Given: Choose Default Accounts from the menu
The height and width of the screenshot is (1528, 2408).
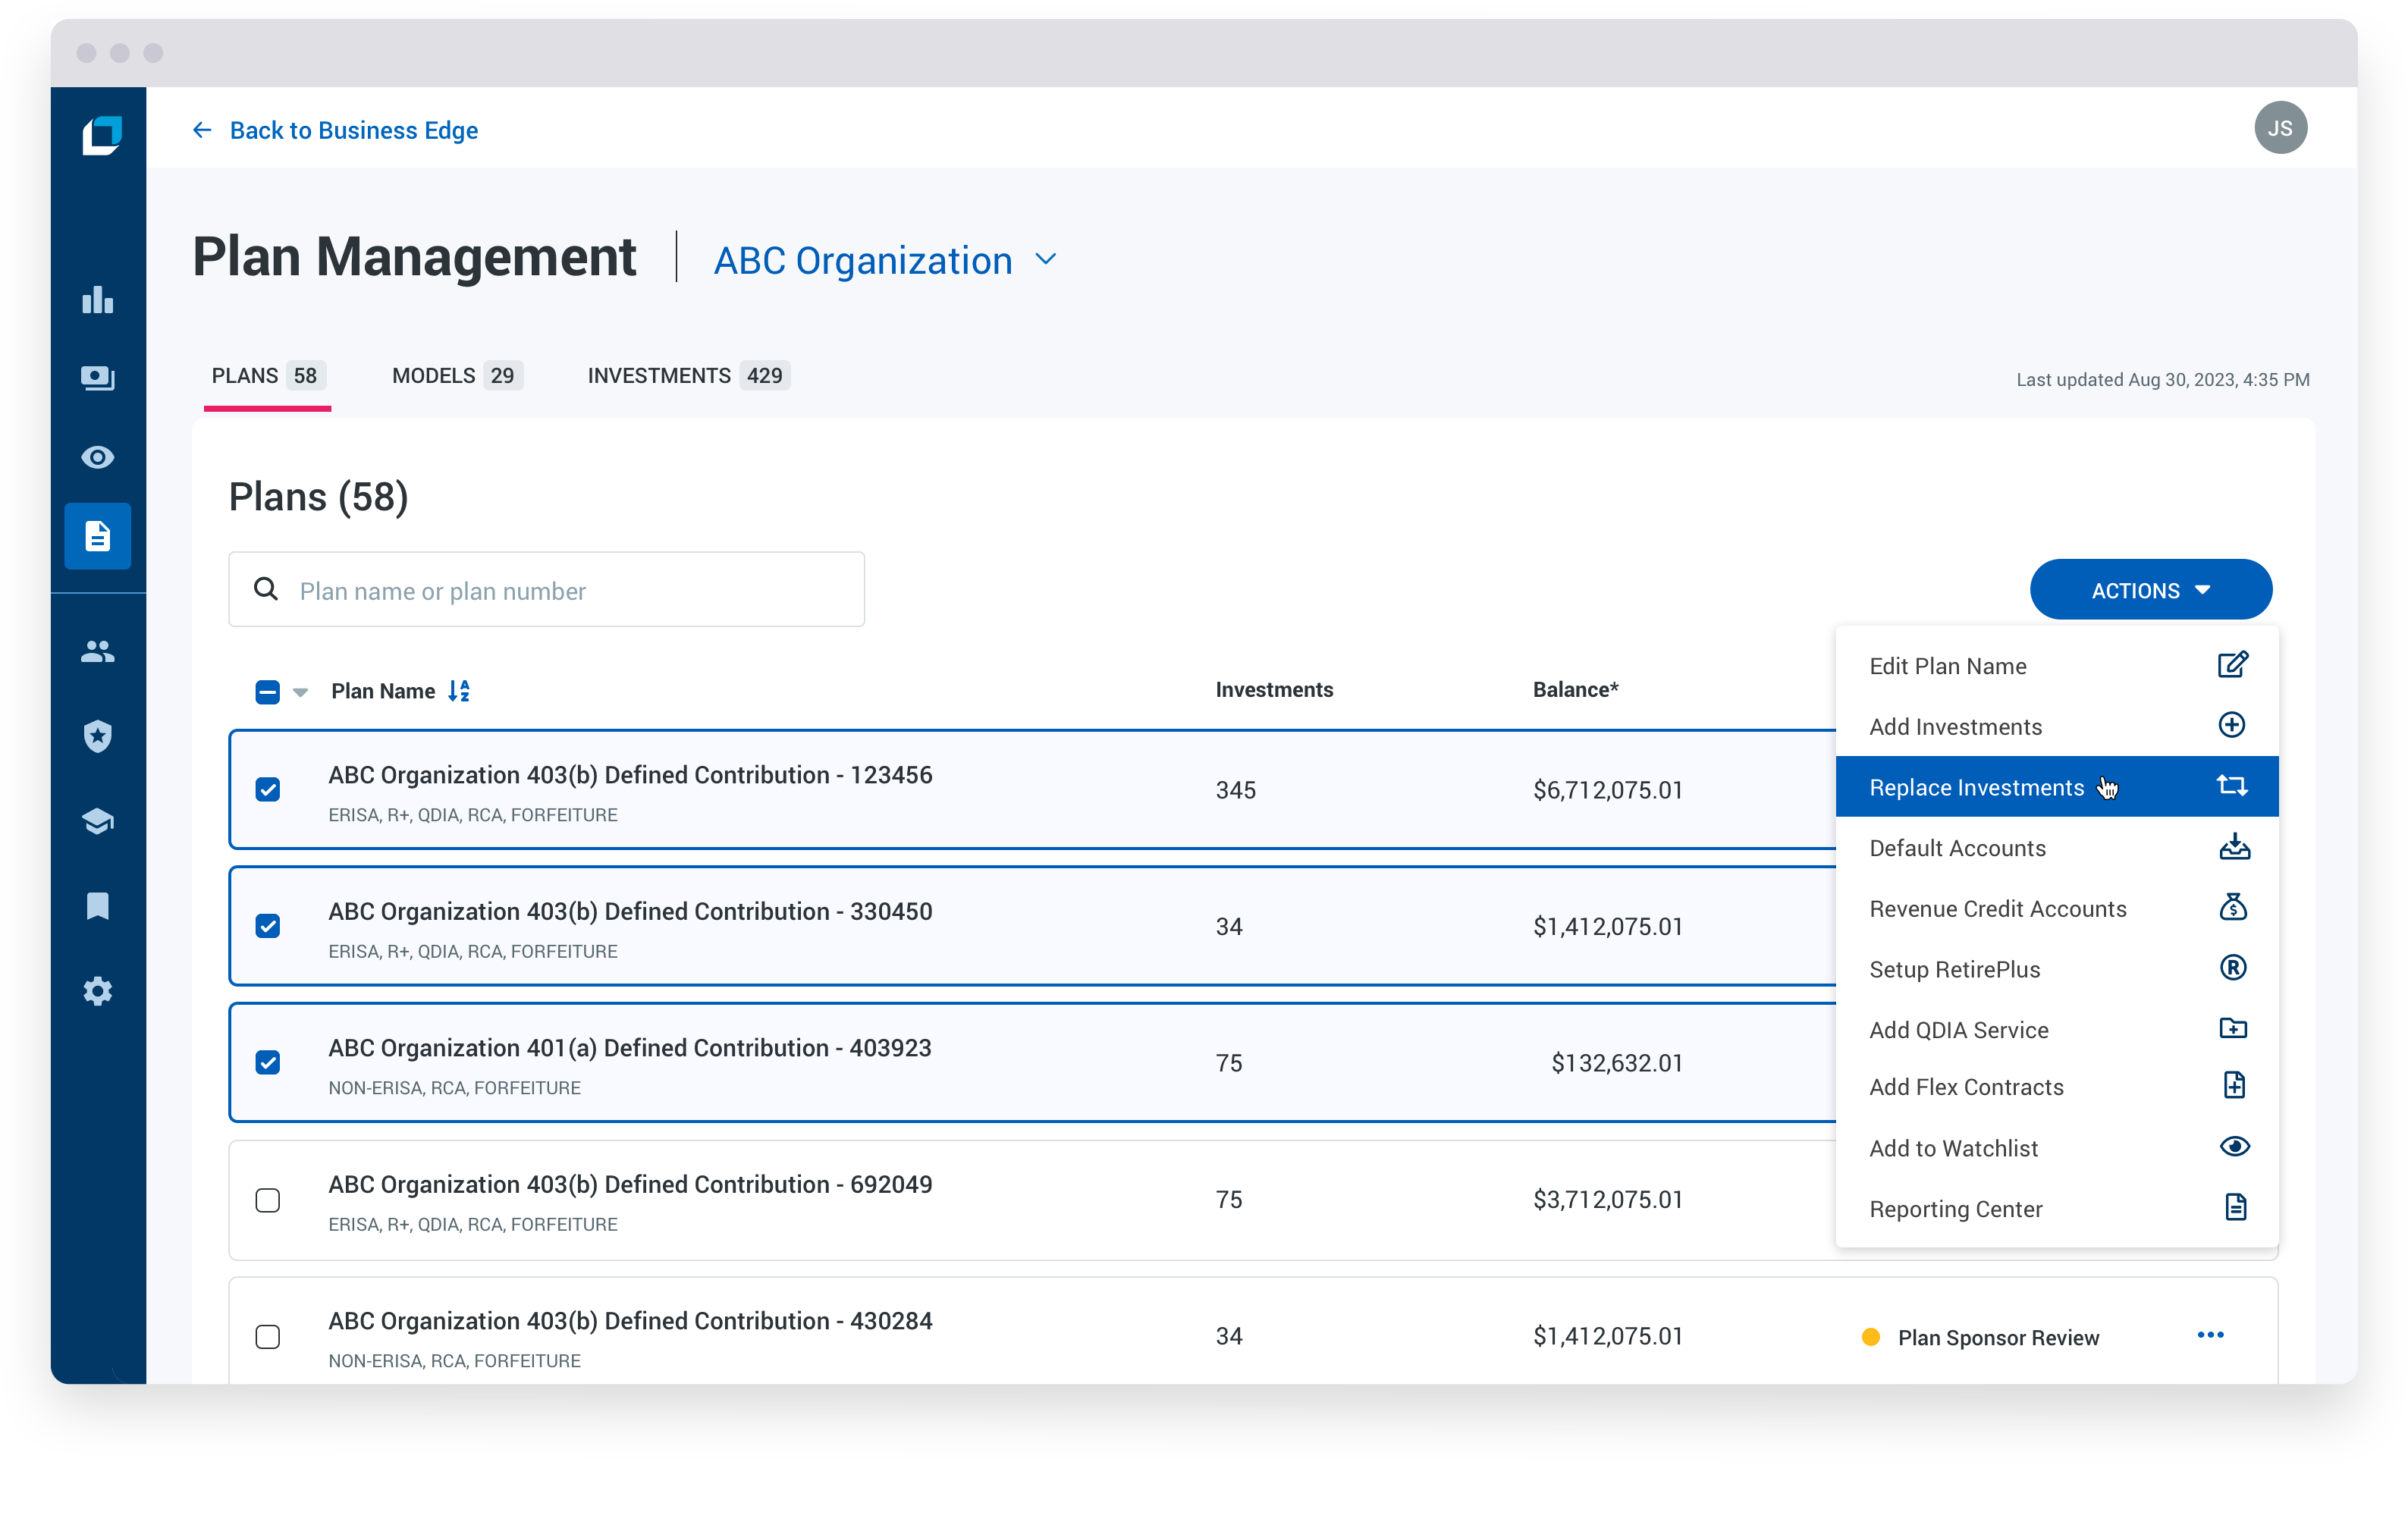Looking at the screenshot, I should click(x=2056, y=848).
